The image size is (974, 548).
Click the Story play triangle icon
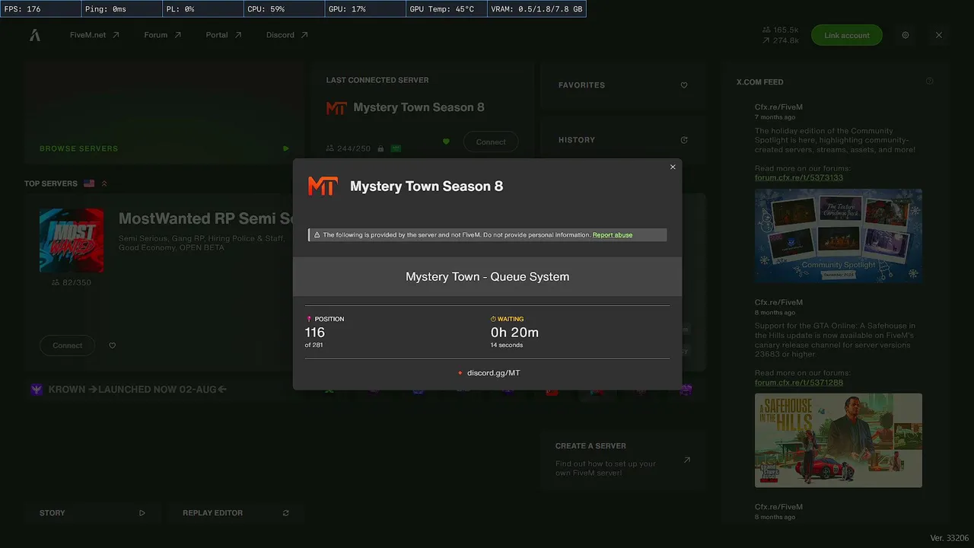click(x=142, y=513)
